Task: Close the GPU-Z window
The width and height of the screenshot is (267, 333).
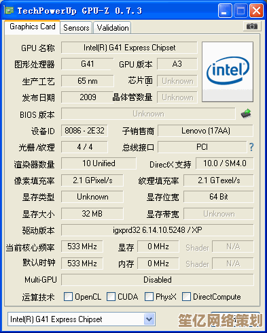Action: [256, 11]
